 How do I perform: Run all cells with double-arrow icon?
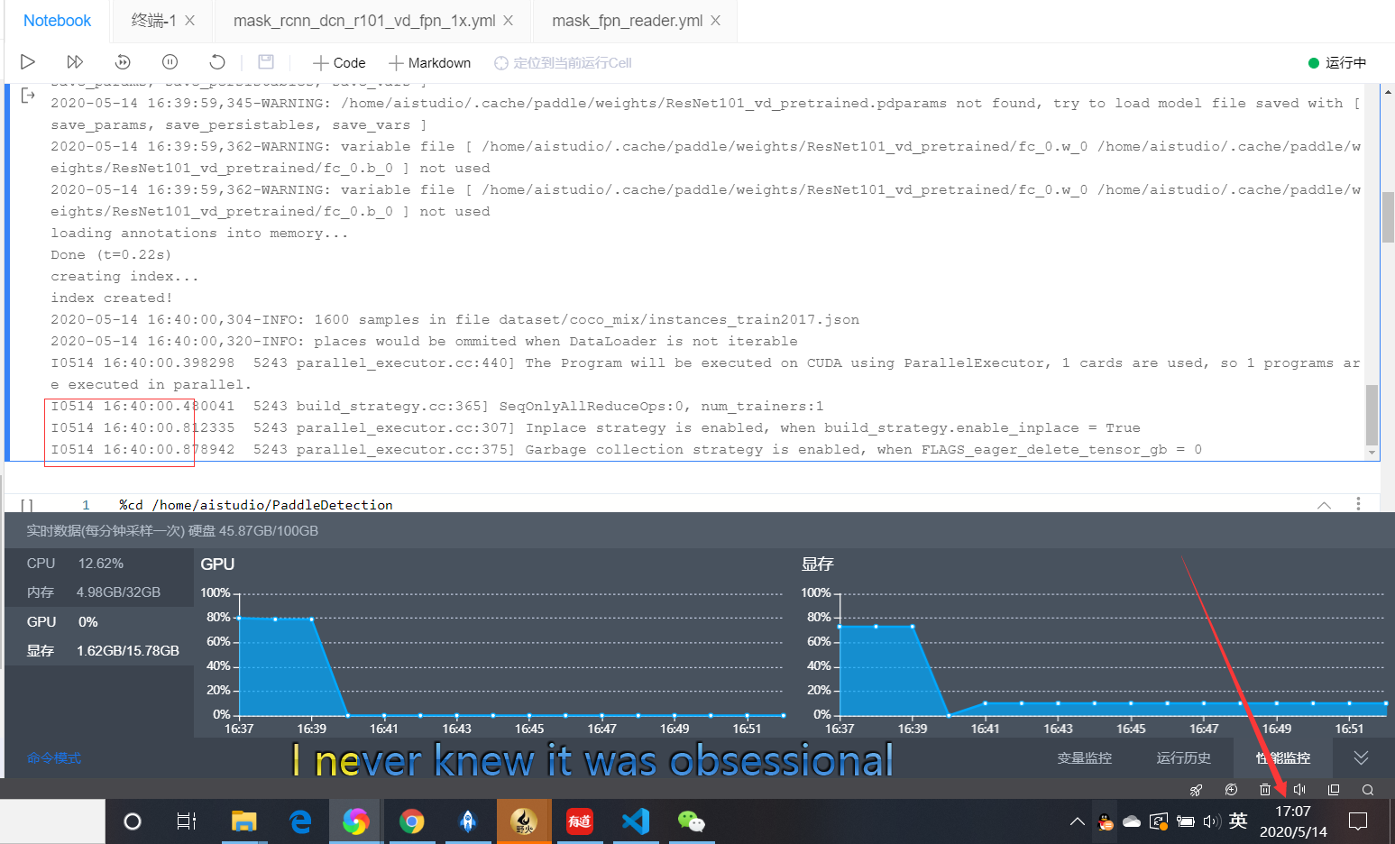point(75,62)
